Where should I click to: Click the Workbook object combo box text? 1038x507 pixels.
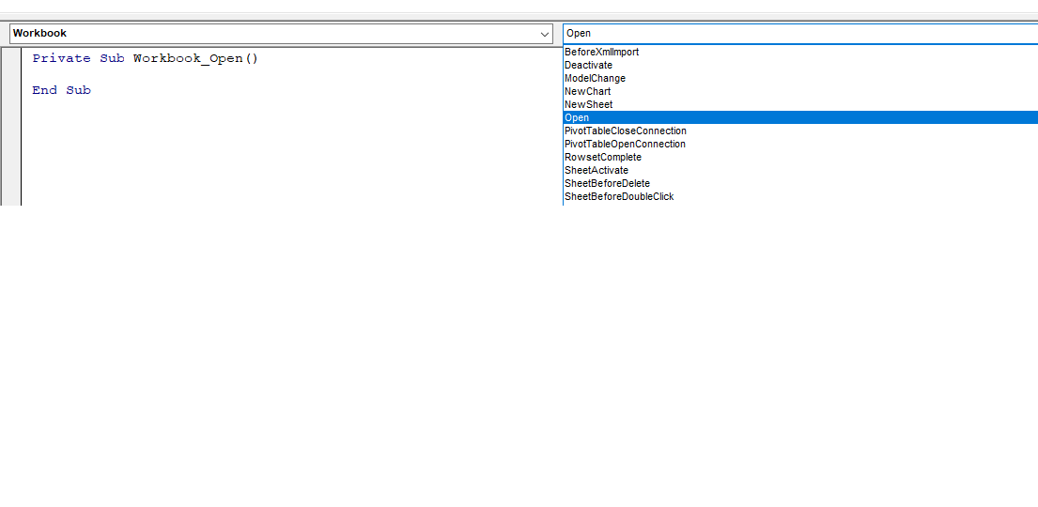[x=39, y=33]
